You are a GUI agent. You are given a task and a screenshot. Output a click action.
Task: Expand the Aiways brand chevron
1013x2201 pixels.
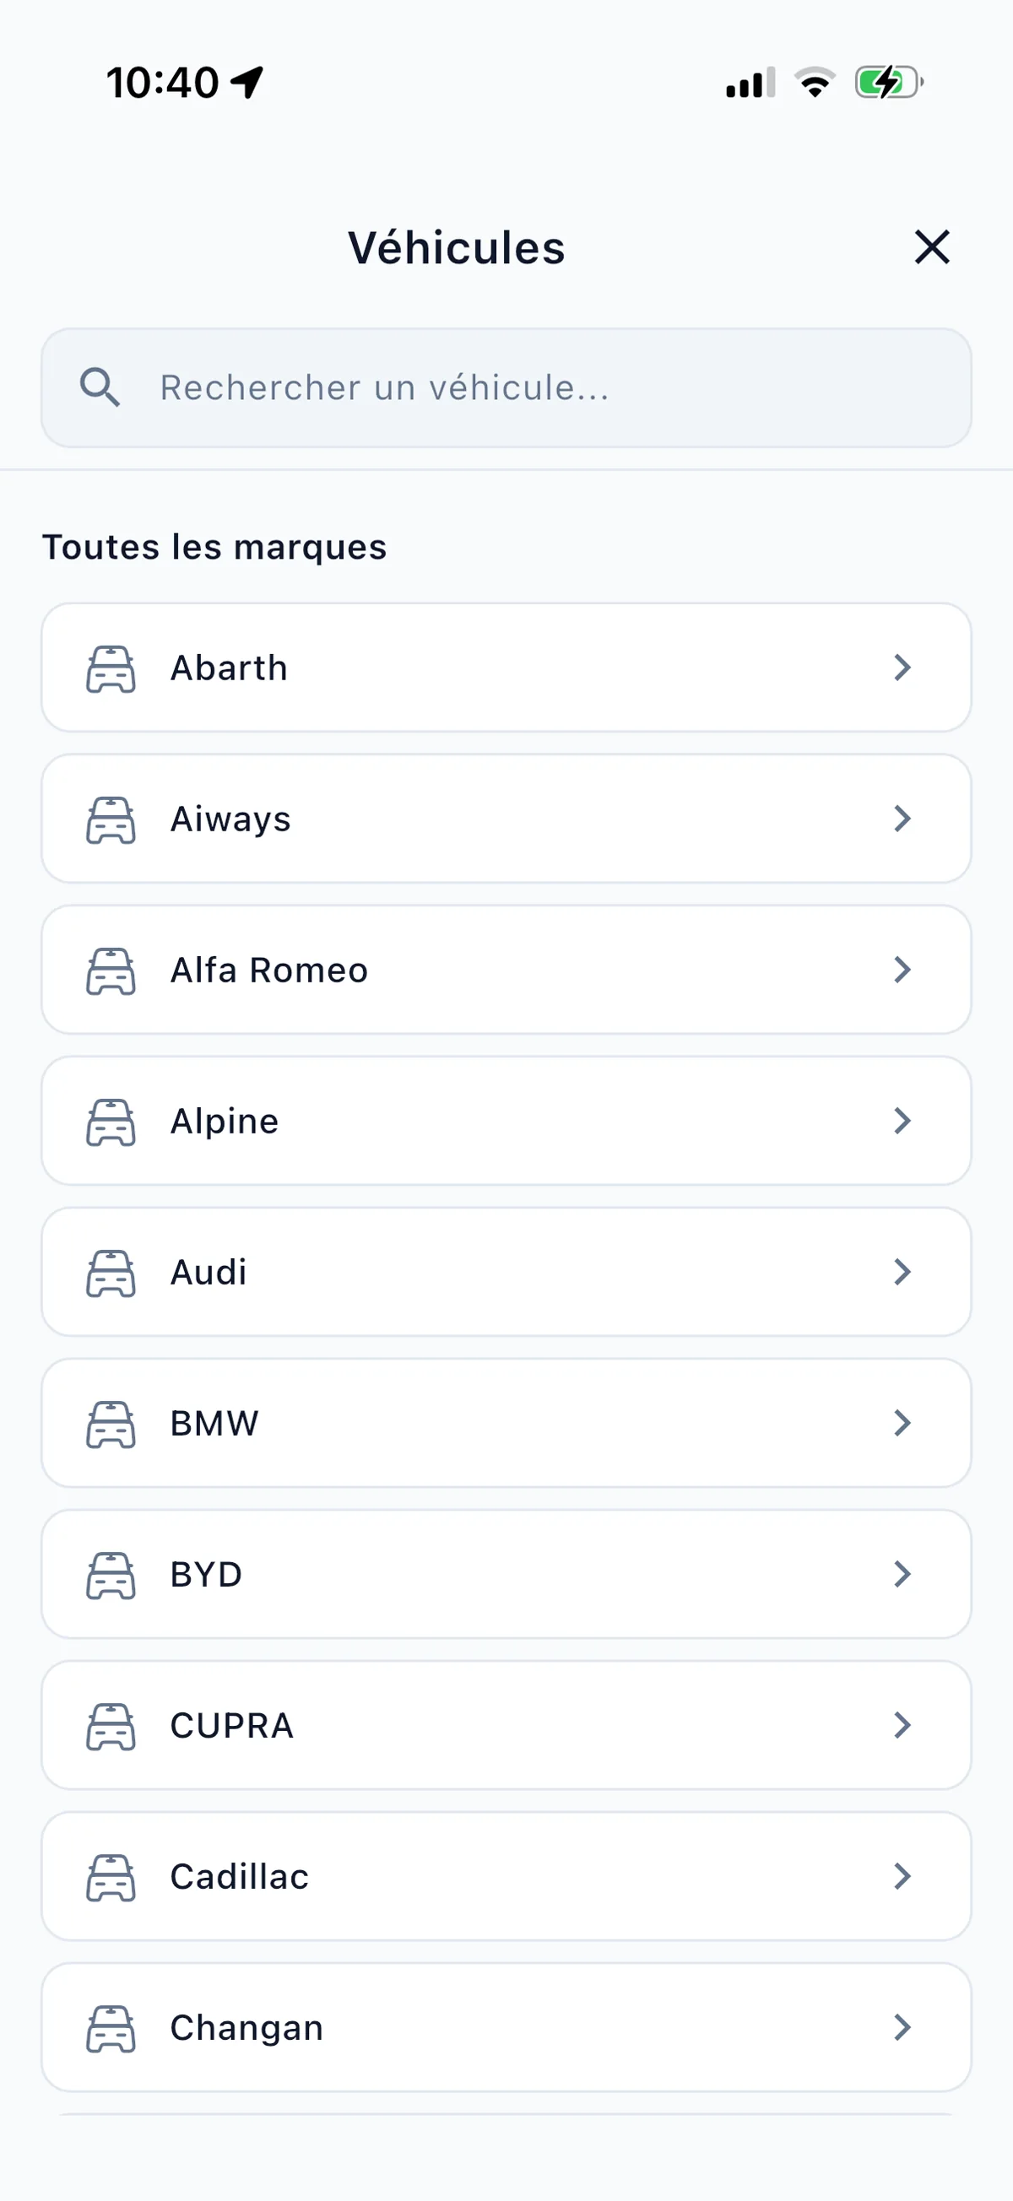click(902, 819)
